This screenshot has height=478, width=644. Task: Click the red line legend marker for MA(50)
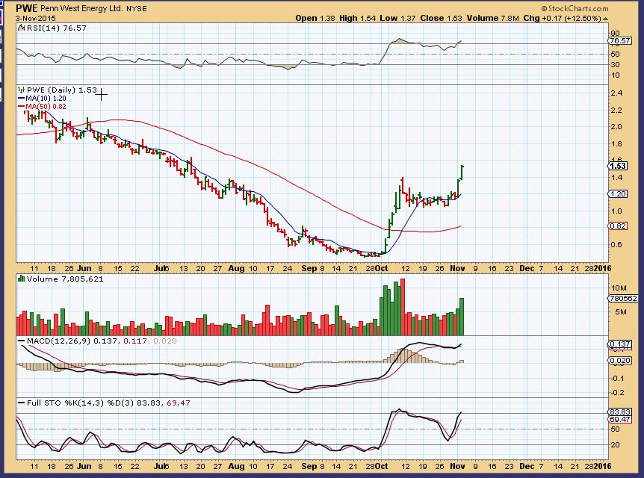pos(22,107)
